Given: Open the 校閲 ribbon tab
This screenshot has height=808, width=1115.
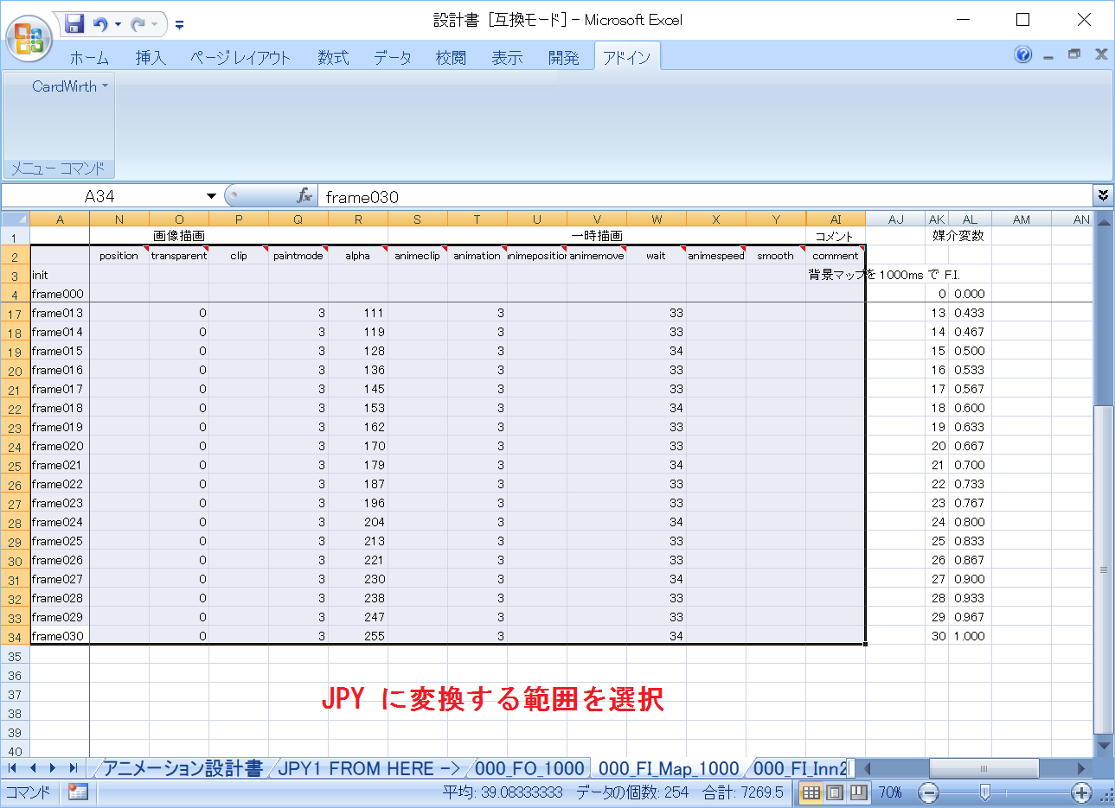Looking at the screenshot, I should coord(451,58).
